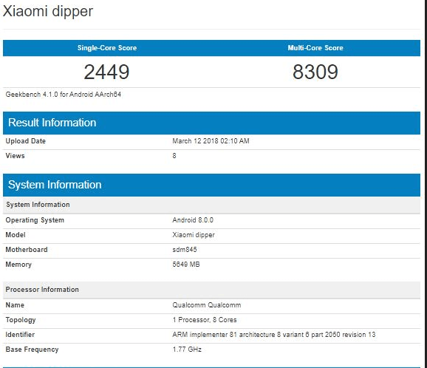Click the blue 'System Information' section header
The width and height of the screenshot is (427, 368).
(x=211, y=185)
